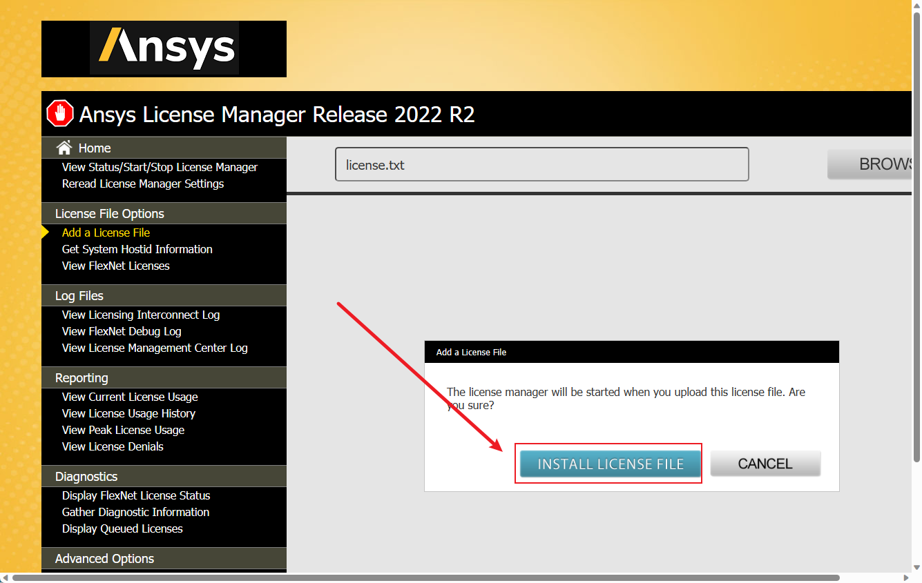Open View Licensing Interconnect Log

141,315
